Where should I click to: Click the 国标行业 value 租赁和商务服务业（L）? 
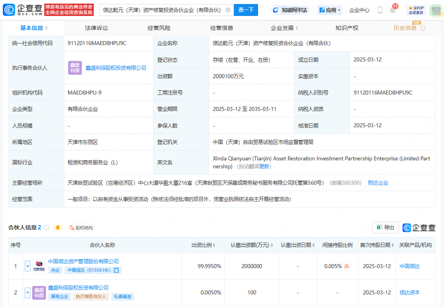(x=92, y=162)
